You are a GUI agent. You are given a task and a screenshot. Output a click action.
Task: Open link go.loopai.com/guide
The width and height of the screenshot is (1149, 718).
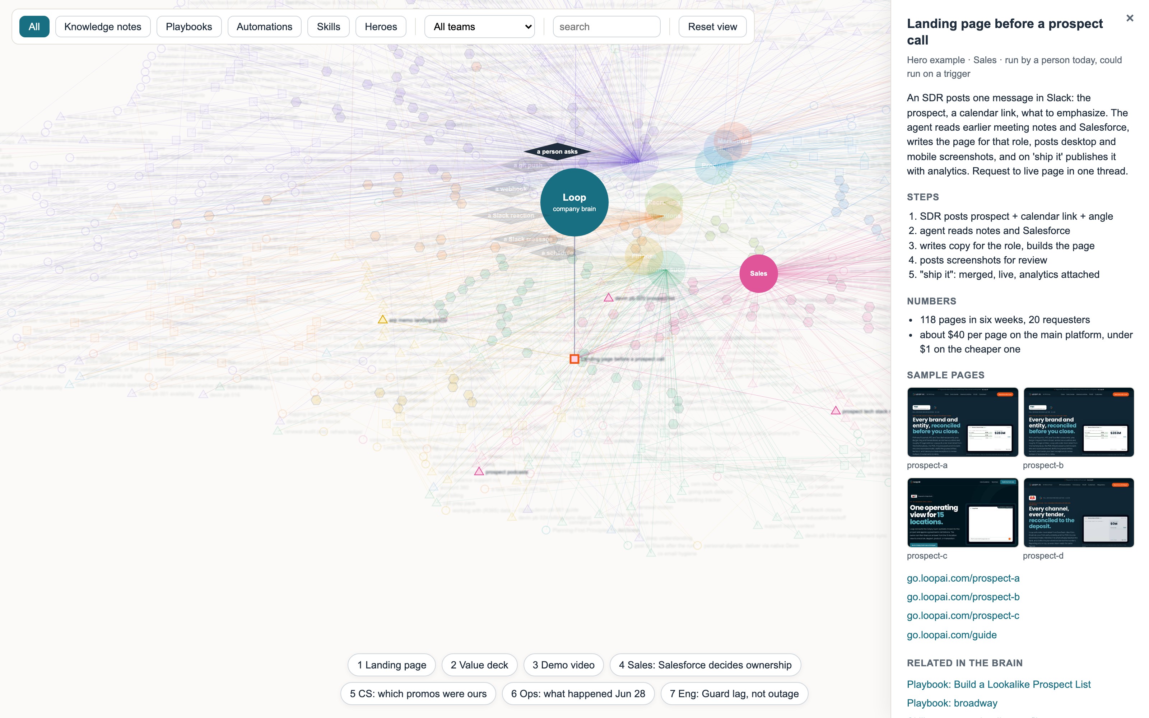pos(952,635)
